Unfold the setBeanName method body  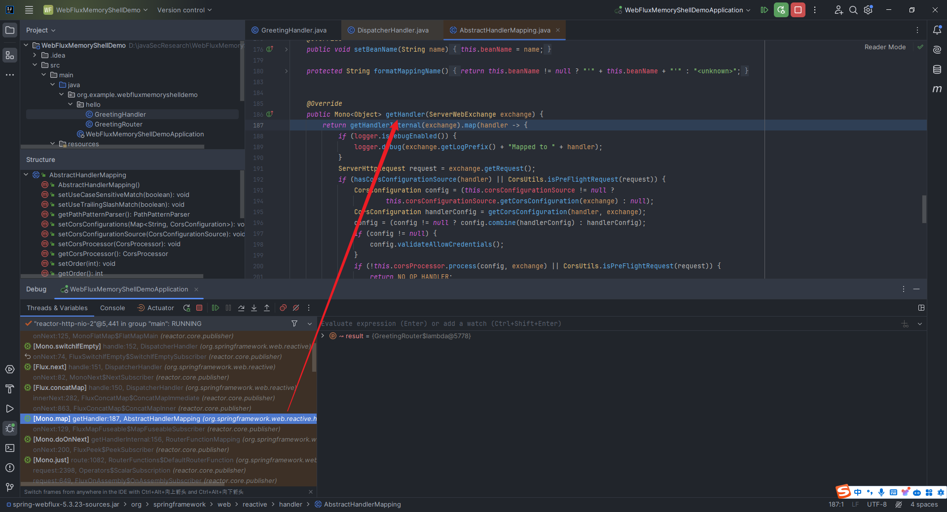coord(286,49)
